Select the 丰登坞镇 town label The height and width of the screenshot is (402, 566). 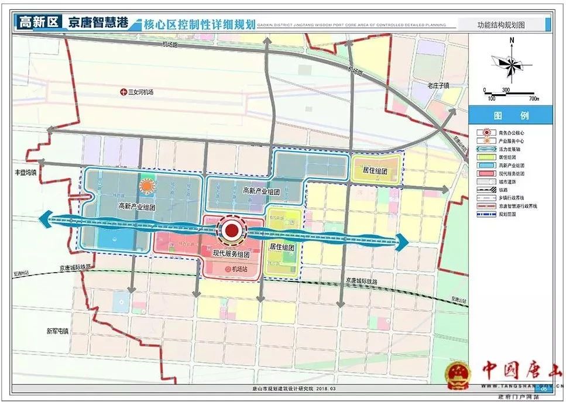[x=26, y=173]
